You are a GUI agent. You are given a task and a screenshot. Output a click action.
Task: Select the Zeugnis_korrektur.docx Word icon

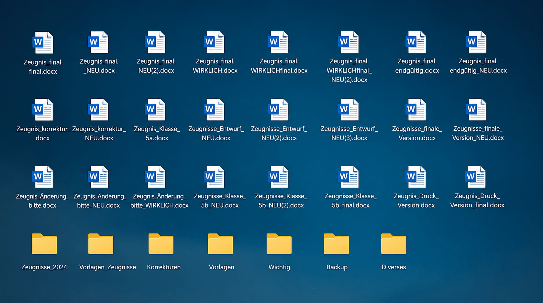(43, 110)
